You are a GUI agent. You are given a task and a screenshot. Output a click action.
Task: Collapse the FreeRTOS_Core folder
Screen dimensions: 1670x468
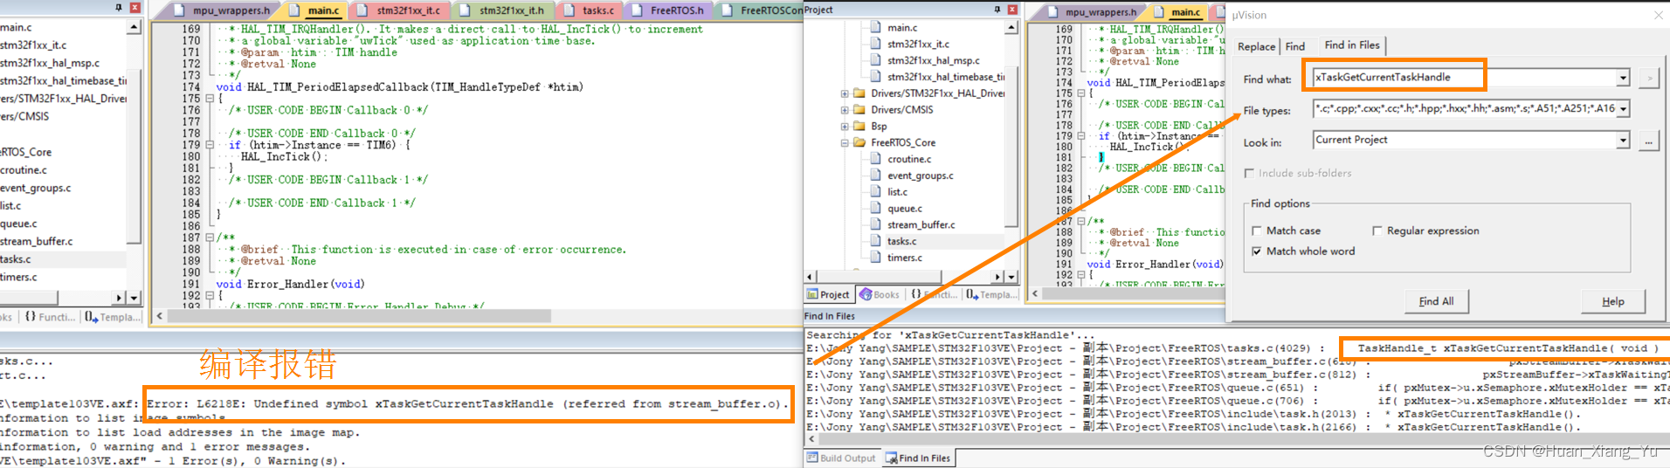[x=845, y=142]
